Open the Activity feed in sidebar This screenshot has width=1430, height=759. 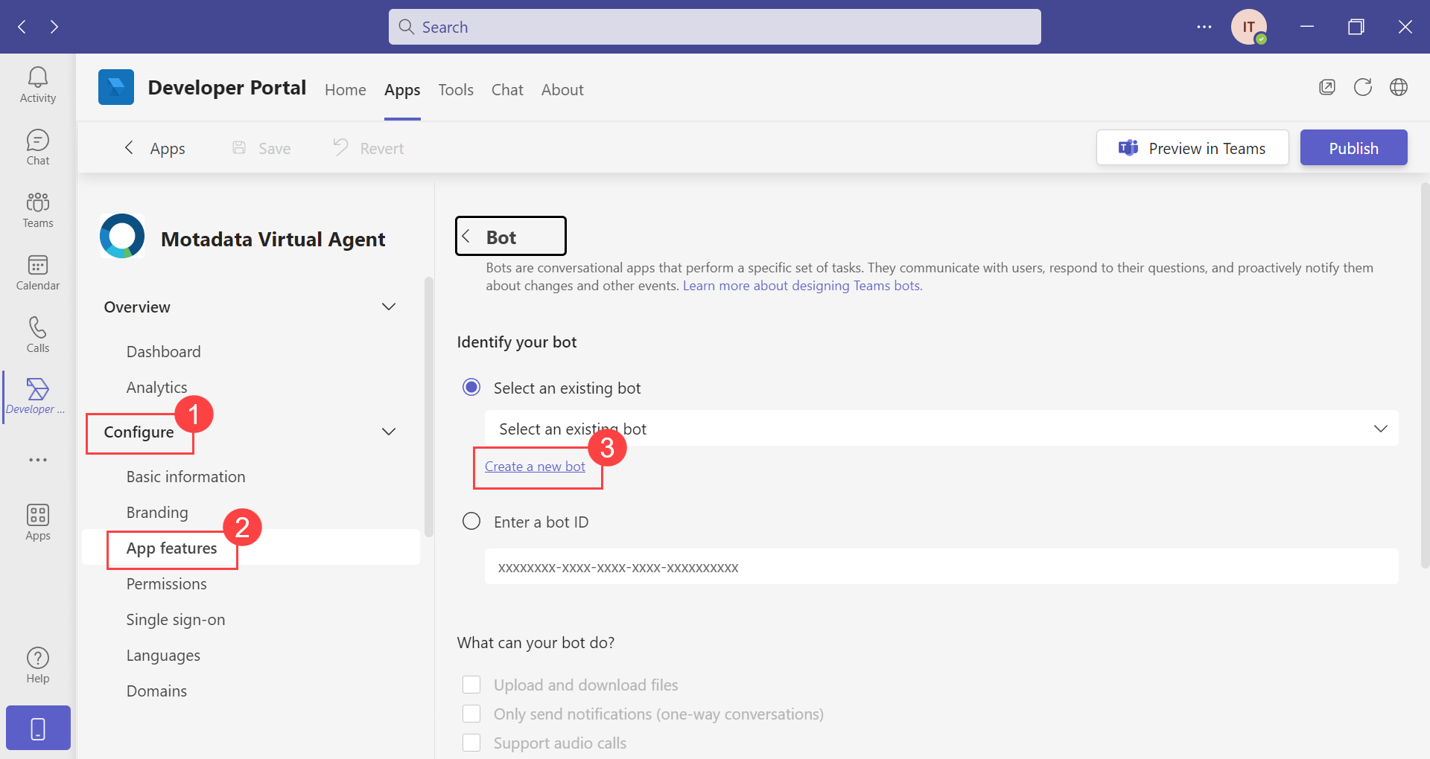point(37,84)
